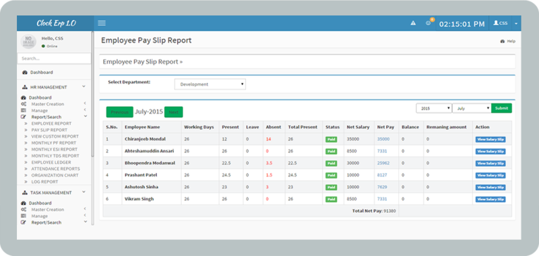This screenshot has width=539, height=256.
Task: Open PAY SLIP REPORT in sidebar
Action: tap(49, 130)
